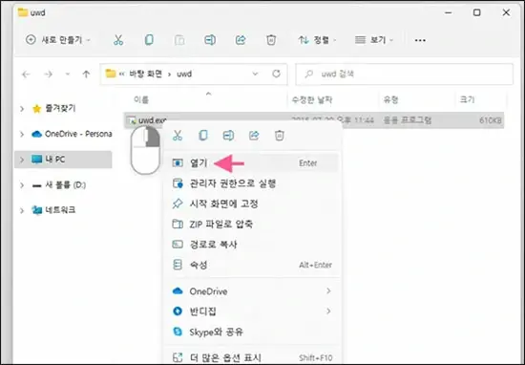Screen dimensions: 525x365
Task: Choose 열기 in the context menu
Action: 252,162
